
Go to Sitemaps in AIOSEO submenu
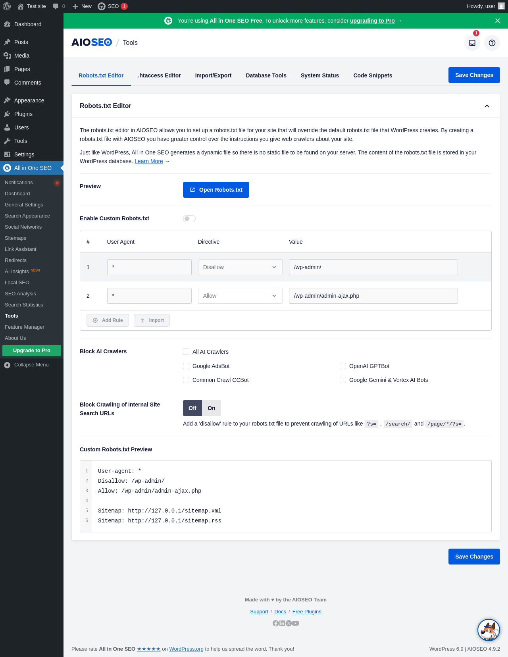point(15,238)
